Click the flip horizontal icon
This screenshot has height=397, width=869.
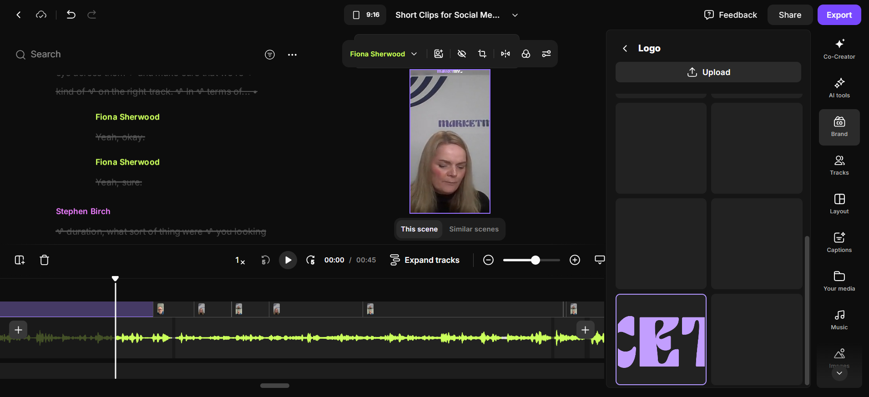(x=505, y=54)
